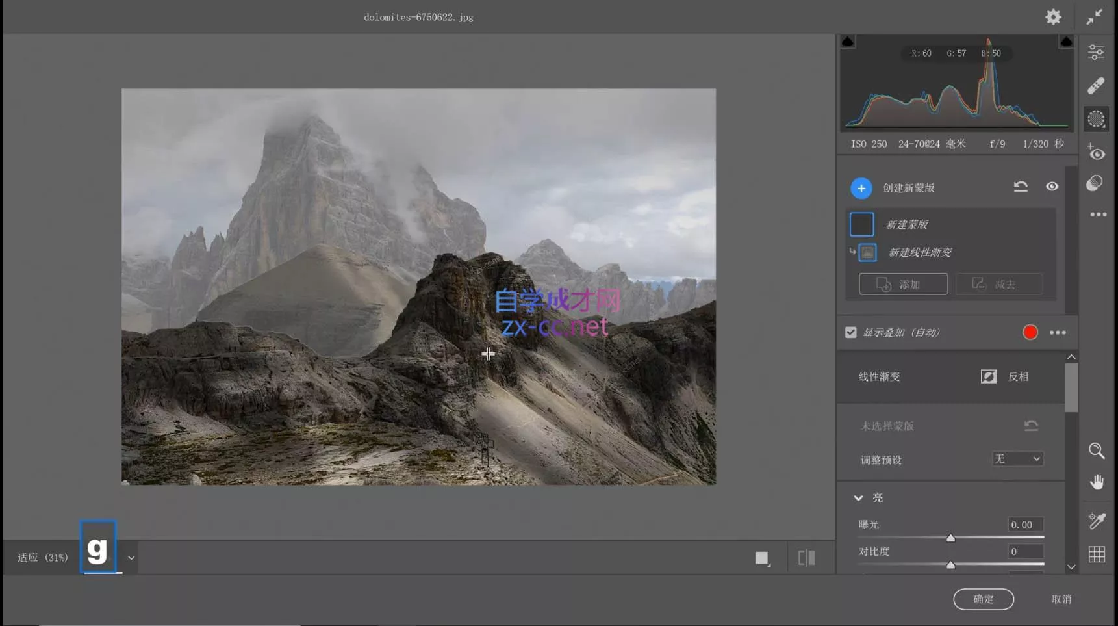Select the Zoom magnifier tool
Screen dimensions: 1118x626
tap(1096, 450)
